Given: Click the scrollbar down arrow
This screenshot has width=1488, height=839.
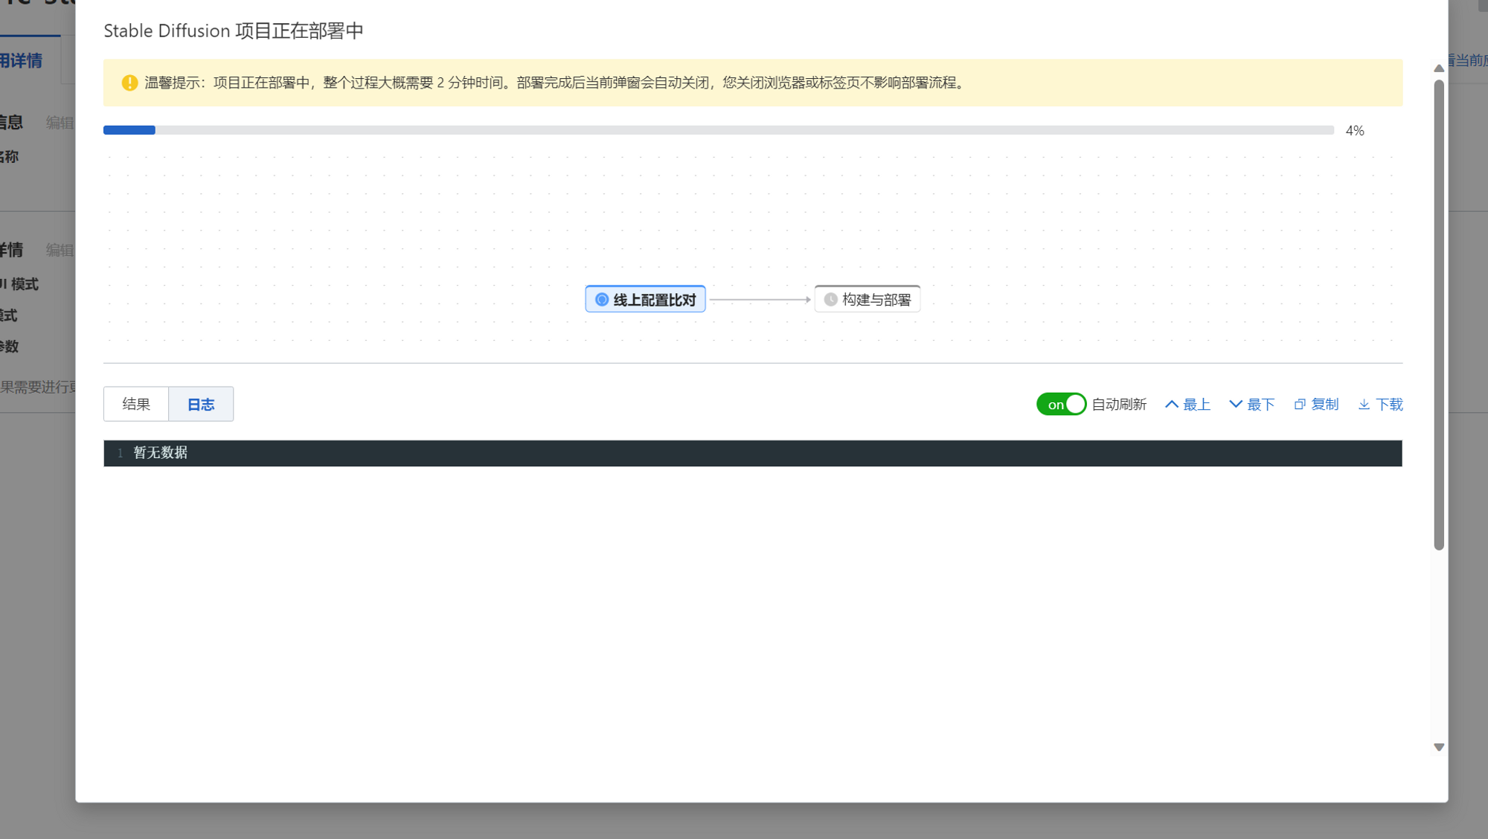Looking at the screenshot, I should tap(1438, 746).
